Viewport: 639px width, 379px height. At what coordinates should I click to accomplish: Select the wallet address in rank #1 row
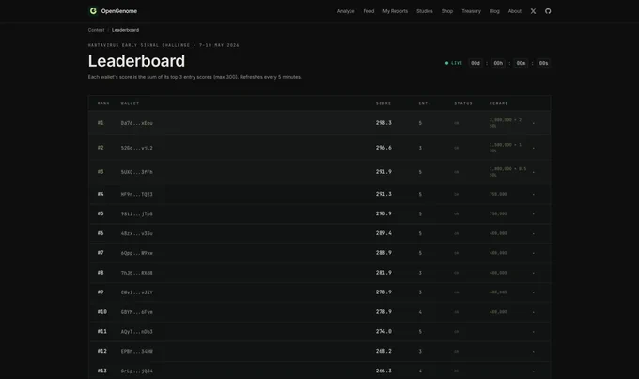pyautogui.click(x=136, y=123)
